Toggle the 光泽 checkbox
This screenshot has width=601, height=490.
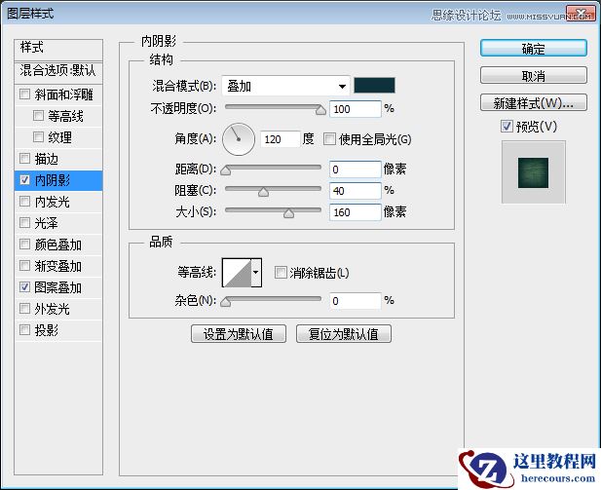point(24,222)
